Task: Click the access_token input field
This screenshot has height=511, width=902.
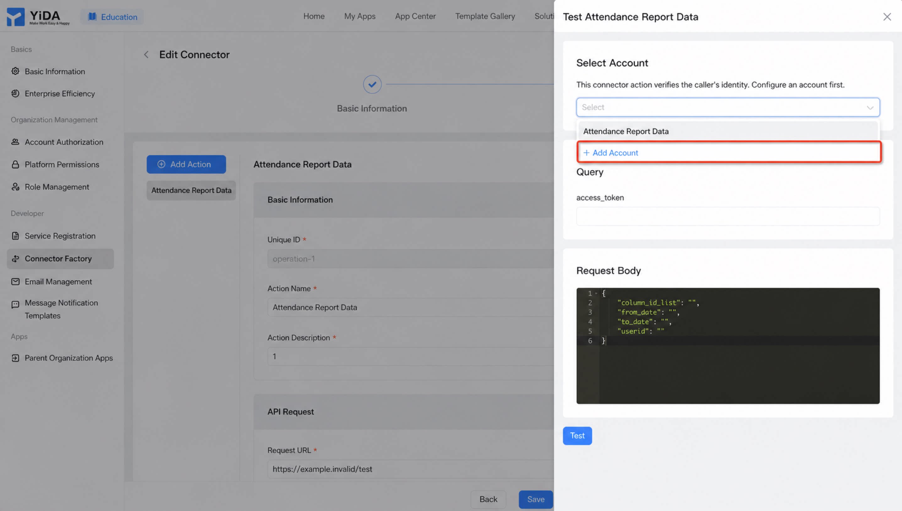Action: (x=728, y=216)
